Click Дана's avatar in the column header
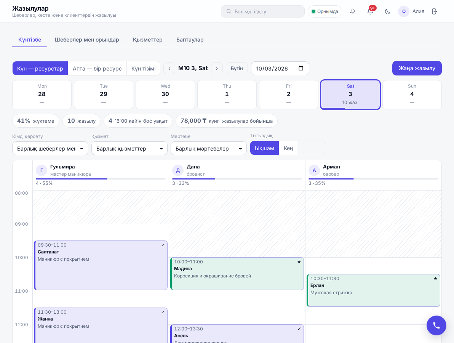454x343 pixels. click(x=178, y=170)
